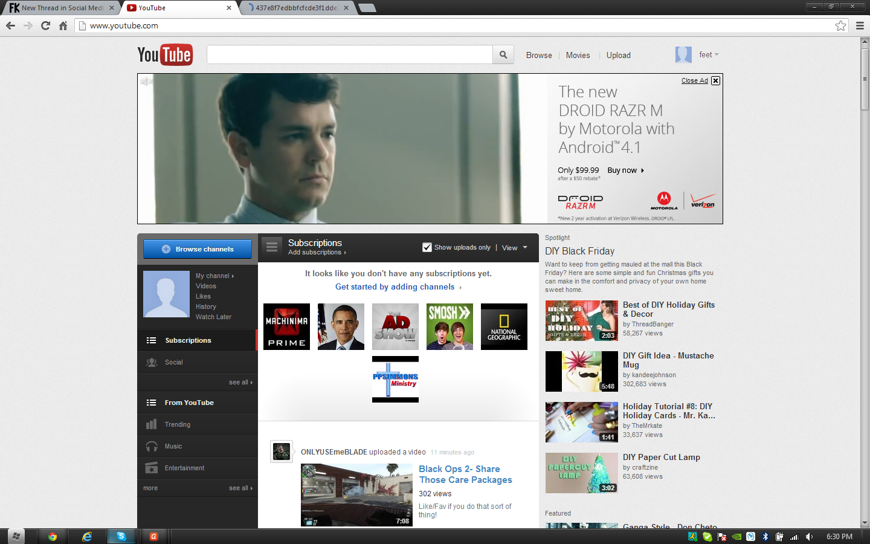Viewport: 870px width, 544px height.
Task: Open the feet account dropdown
Action: pyautogui.click(x=709, y=54)
